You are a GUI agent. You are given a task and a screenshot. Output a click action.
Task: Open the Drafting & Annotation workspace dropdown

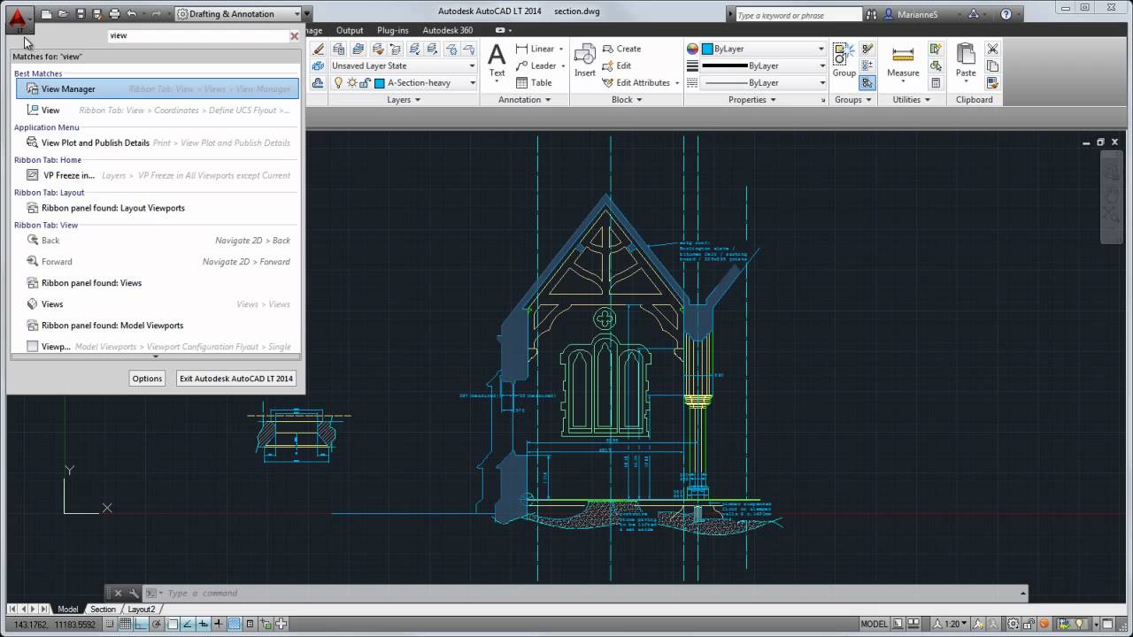pyautogui.click(x=238, y=14)
